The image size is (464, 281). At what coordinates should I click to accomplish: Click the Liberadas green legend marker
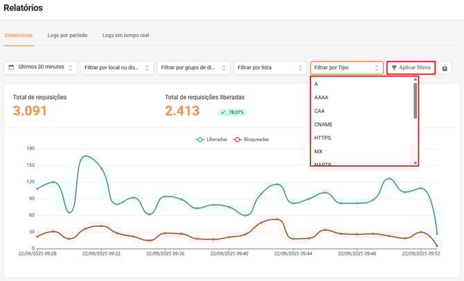(x=200, y=139)
